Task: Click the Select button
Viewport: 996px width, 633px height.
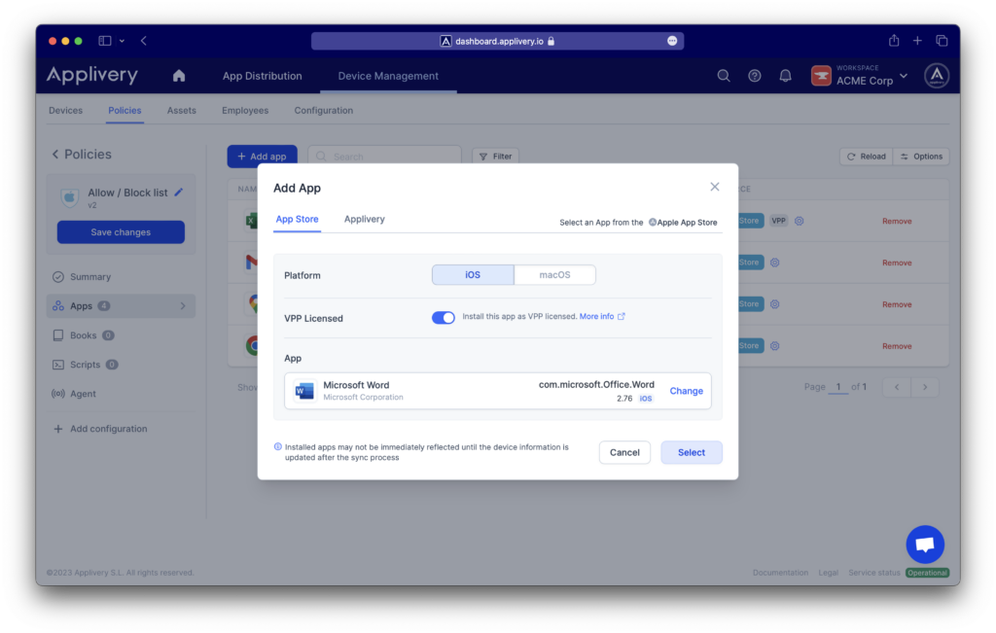Action: point(692,453)
